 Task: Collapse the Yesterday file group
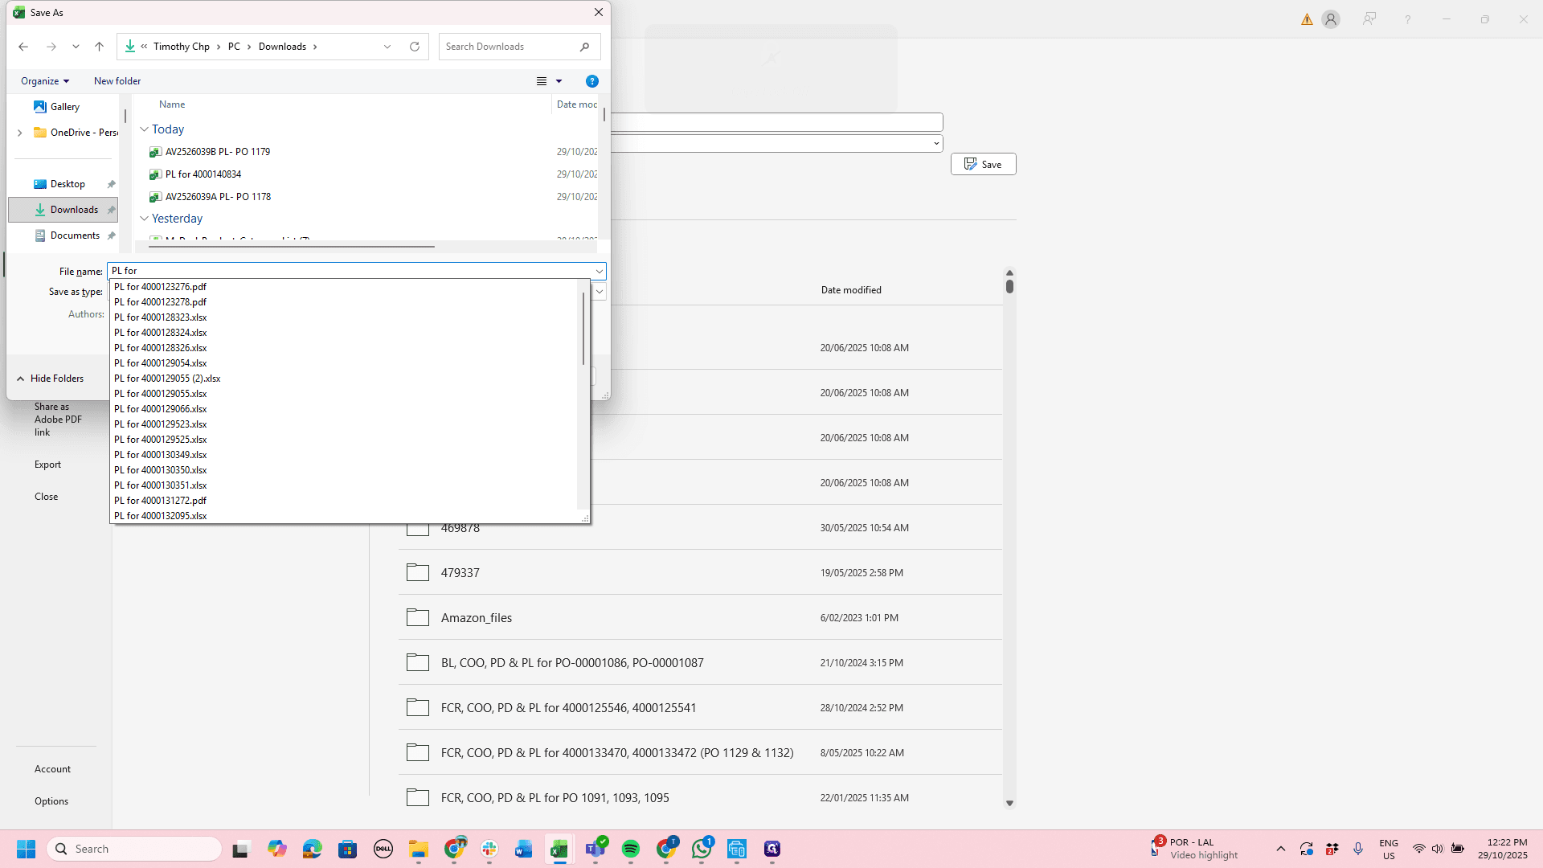tap(145, 219)
